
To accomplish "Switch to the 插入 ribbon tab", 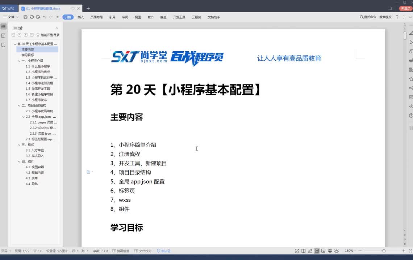I will (80, 17).
